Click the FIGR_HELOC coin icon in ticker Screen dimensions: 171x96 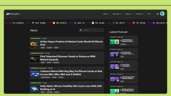(x=154, y=23)
